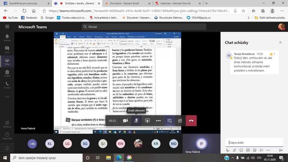The width and height of the screenshot is (288, 162).
Task: Open the share screen tray
Action: (x=147, y=121)
